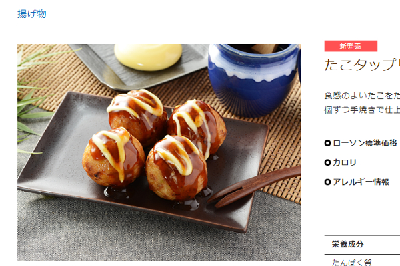Click the bullet icon beside ローソン標準価格
The width and height of the screenshot is (400, 266).
click(x=327, y=143)
